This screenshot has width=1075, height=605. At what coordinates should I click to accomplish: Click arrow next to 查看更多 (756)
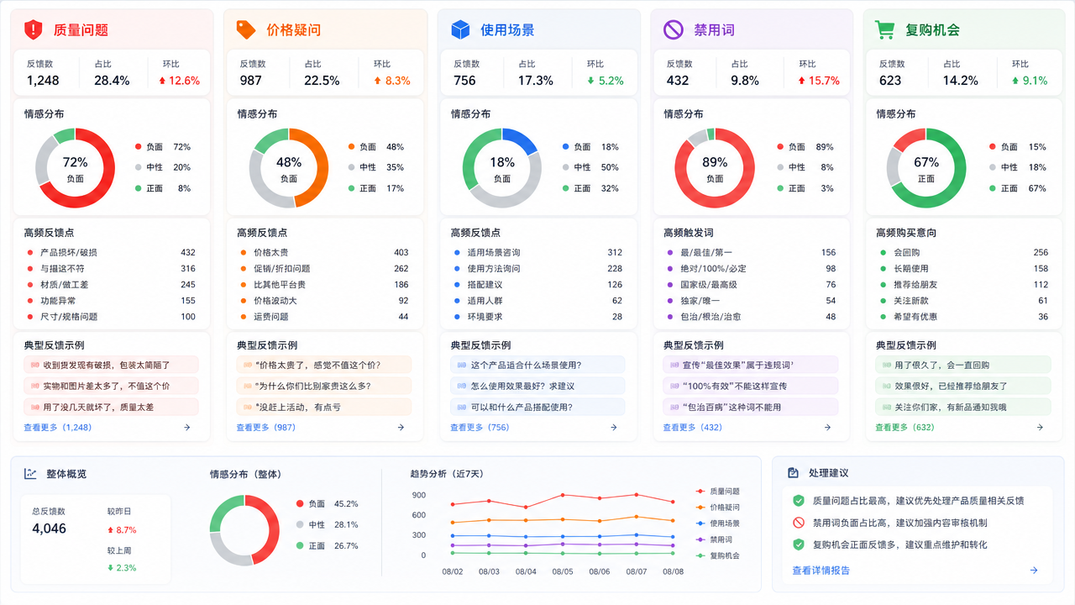pyautogui.click(x=614, y=427)
